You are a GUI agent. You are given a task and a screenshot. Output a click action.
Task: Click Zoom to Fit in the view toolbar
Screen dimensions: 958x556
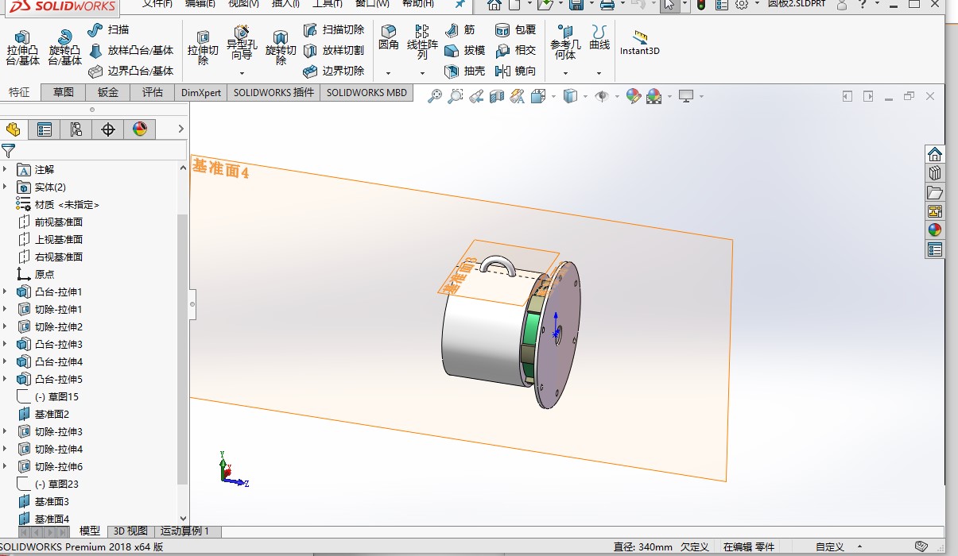tap(435, 96)
